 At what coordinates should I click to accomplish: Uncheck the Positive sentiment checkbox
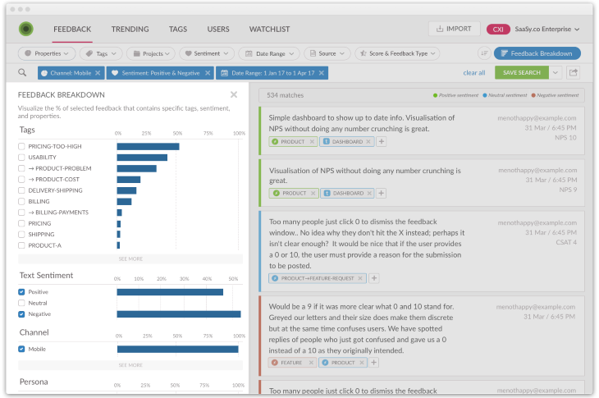click(x=22, y=292)
